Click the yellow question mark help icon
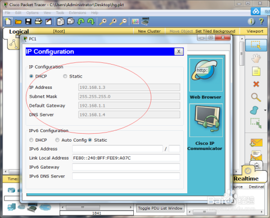 coord(262,21)
